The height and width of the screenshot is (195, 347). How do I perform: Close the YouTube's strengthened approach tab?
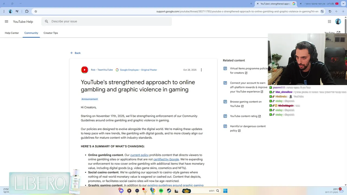[x=258, y=4]
